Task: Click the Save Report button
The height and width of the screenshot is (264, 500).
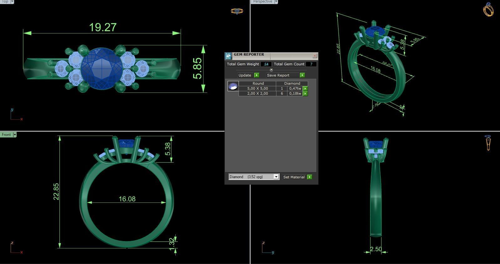Action: (x=283, y=75)
